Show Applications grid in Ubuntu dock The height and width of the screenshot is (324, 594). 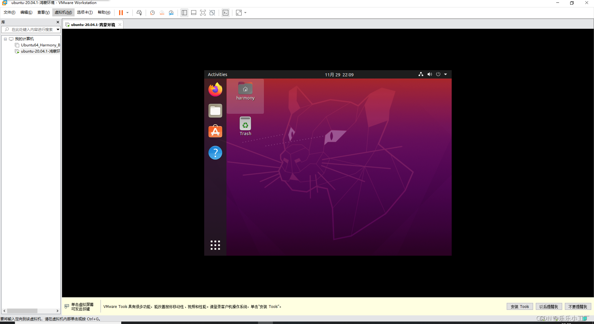tap(215, 245)
